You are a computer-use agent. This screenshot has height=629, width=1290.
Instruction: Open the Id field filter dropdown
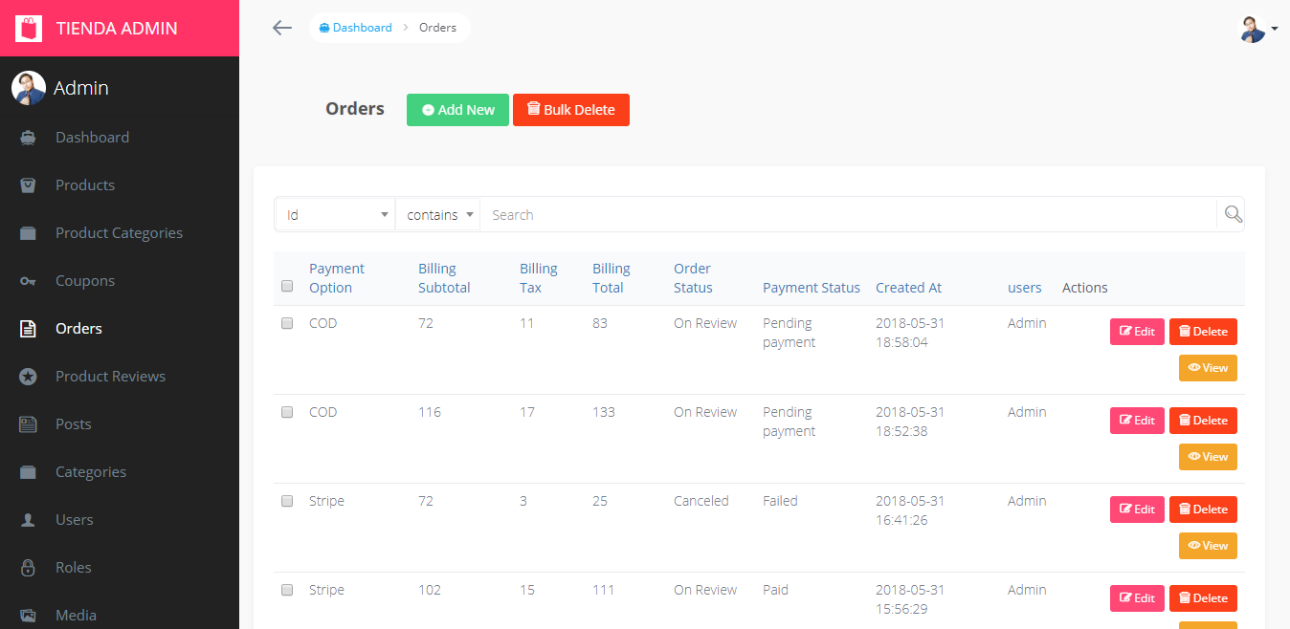[x=335, y=215]
